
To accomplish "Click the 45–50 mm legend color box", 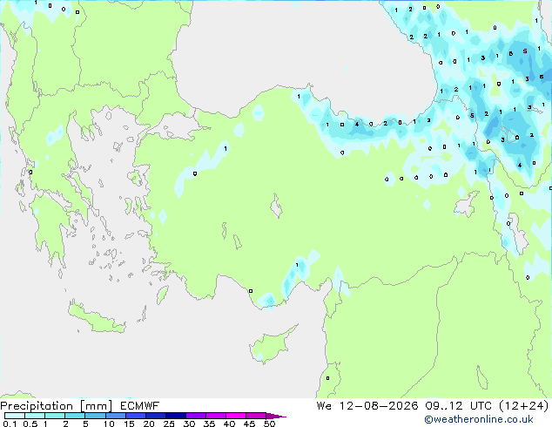I will pyautogui.click(x=256, y=416).
